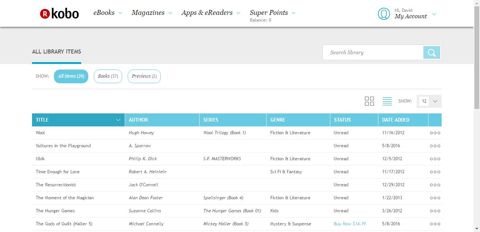
Task: Switch to list view icon
Action: [x=387, y=101]
